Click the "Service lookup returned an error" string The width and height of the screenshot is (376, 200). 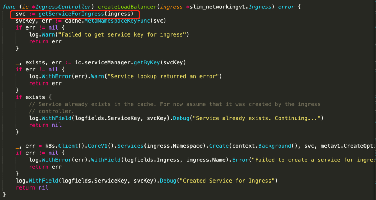(163, 77)
